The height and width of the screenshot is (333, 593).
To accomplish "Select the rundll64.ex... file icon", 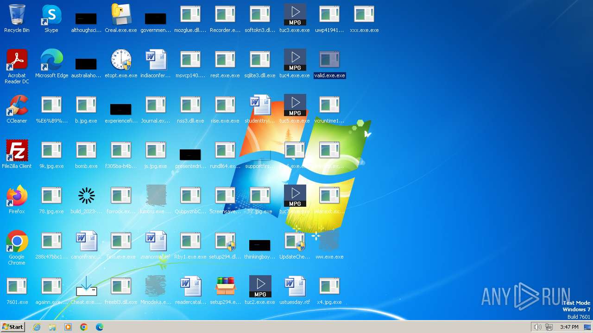I will click(225, 150).
